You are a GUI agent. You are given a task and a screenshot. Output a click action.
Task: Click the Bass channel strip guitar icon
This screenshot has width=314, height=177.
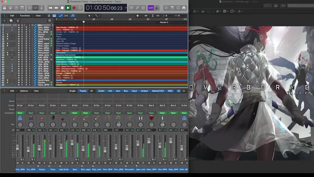pyautogui.click(x=75, y=118)
